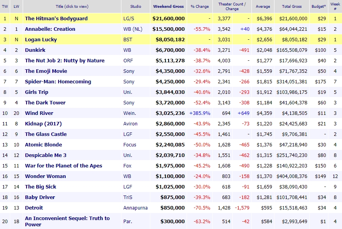
Task: Open Despicable Me 3 title link
Action: [46, 155]
